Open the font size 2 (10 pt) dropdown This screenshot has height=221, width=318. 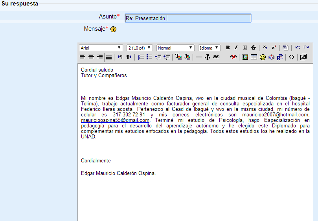pos(140,48)
